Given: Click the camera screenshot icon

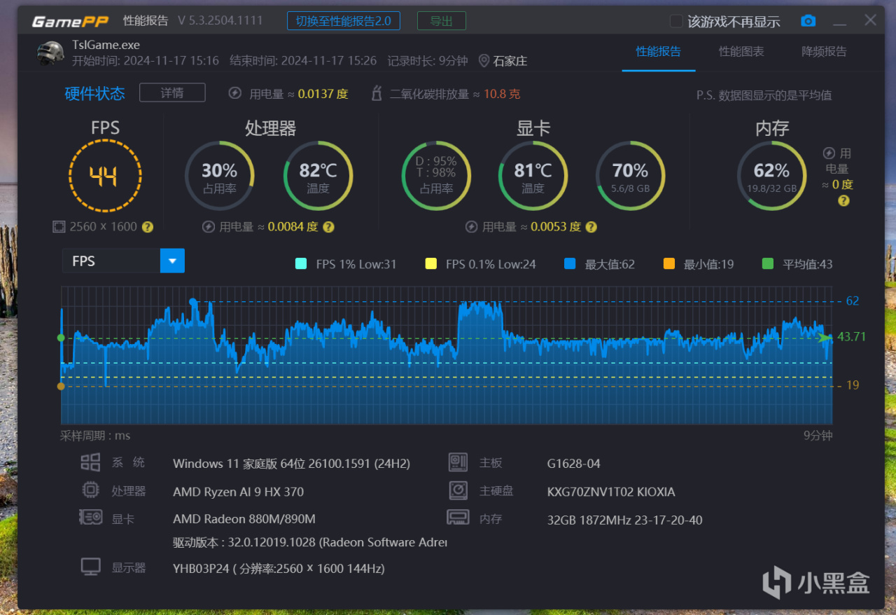Looking at the screenshot, I should tap(808, 21).
